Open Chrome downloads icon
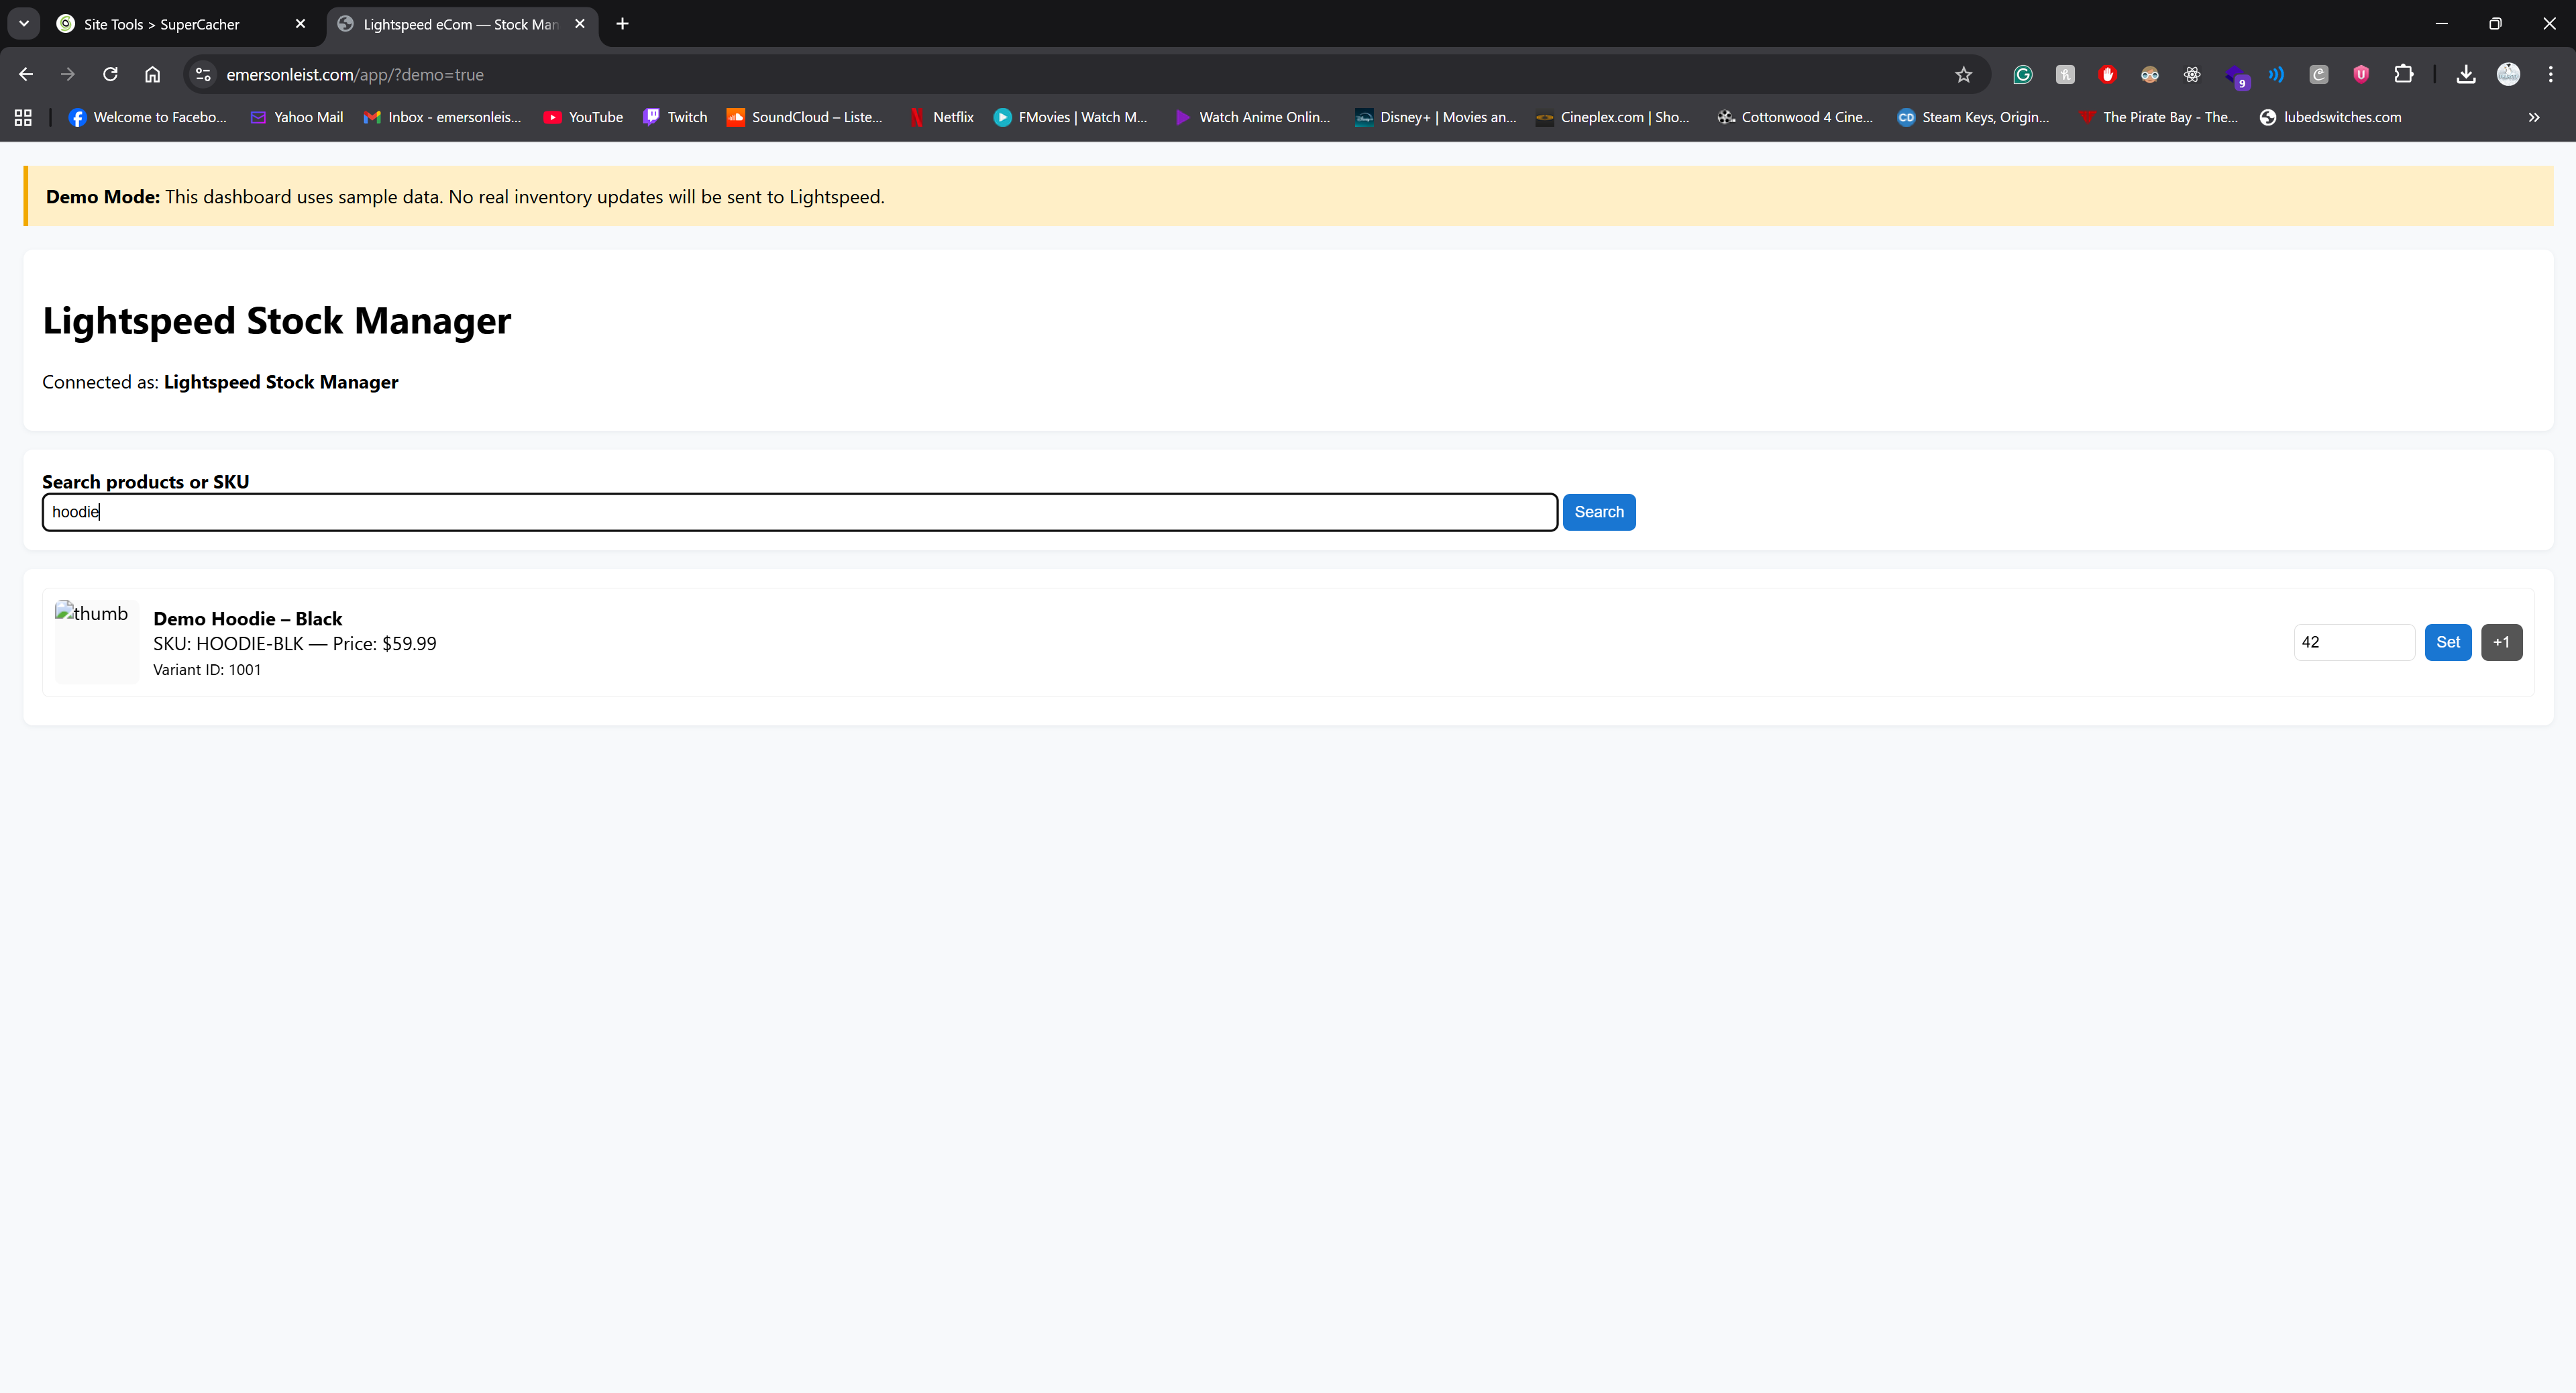The width and height of the screenshot is (2576, 1393). (2465, 74)
